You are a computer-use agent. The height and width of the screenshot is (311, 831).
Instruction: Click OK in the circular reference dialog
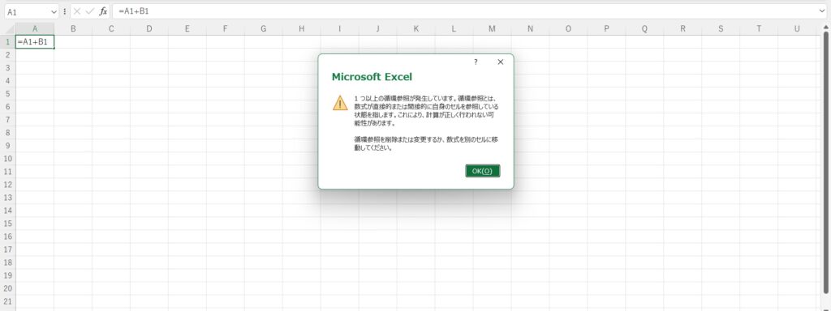click(x=482, y=171)
